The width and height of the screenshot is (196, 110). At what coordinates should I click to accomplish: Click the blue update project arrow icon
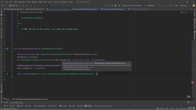pyautogui.click(x=20, y=5)
